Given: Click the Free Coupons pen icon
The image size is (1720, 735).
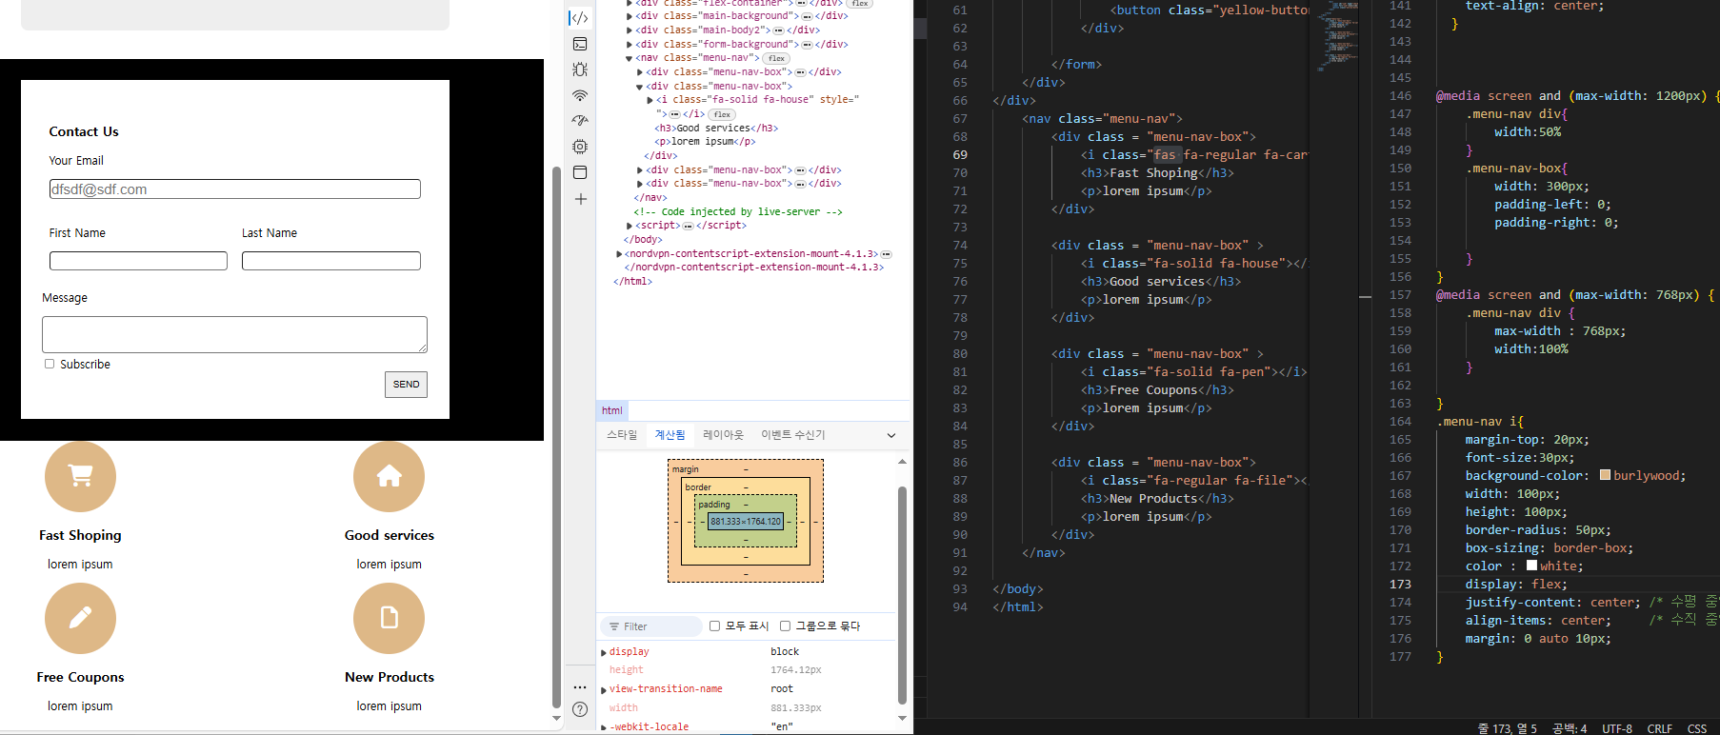Looking at the screenshot, I should [80, 618].
